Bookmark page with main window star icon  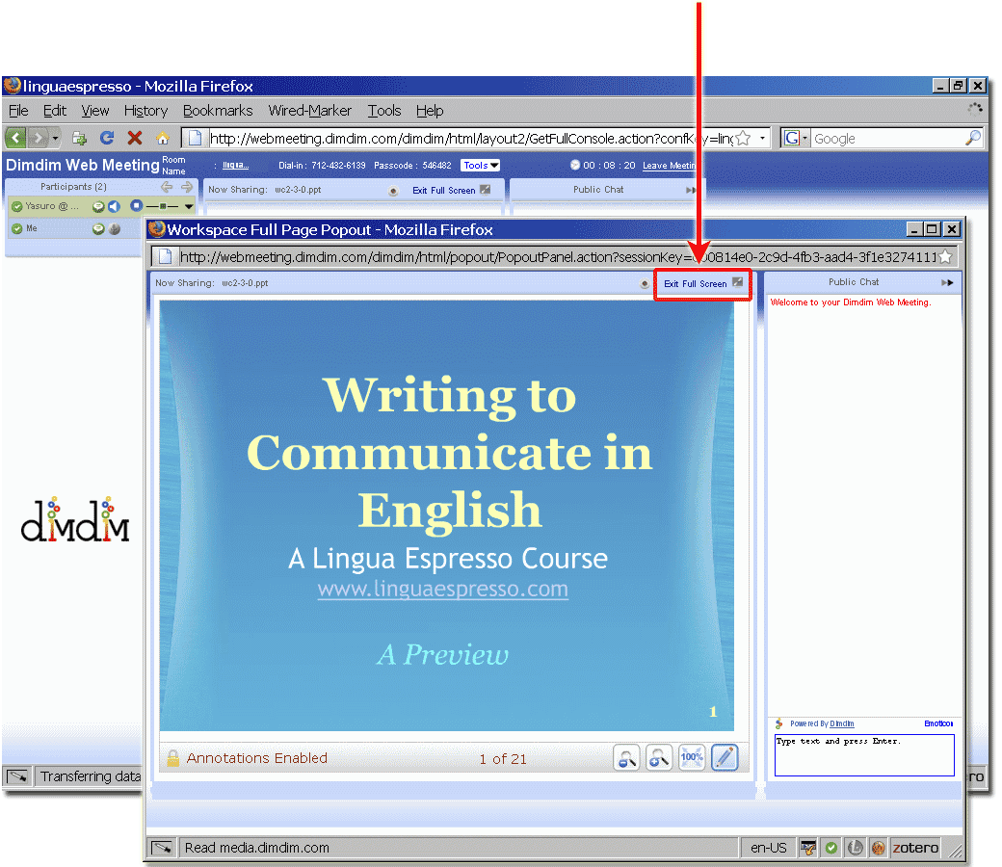(743, 138)
